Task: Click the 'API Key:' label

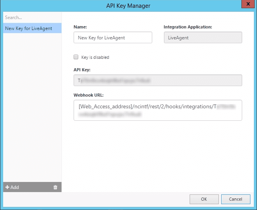Action: coord(82,70)
